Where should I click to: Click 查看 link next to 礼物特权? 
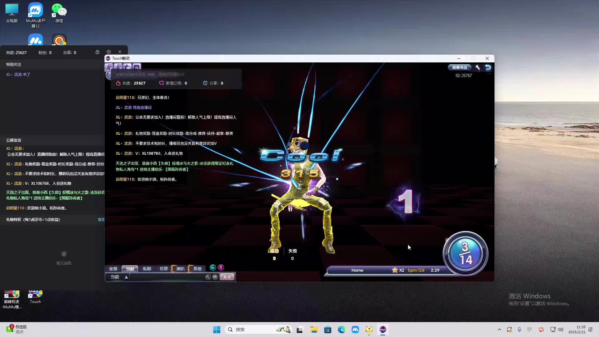[x=101, y=220]
